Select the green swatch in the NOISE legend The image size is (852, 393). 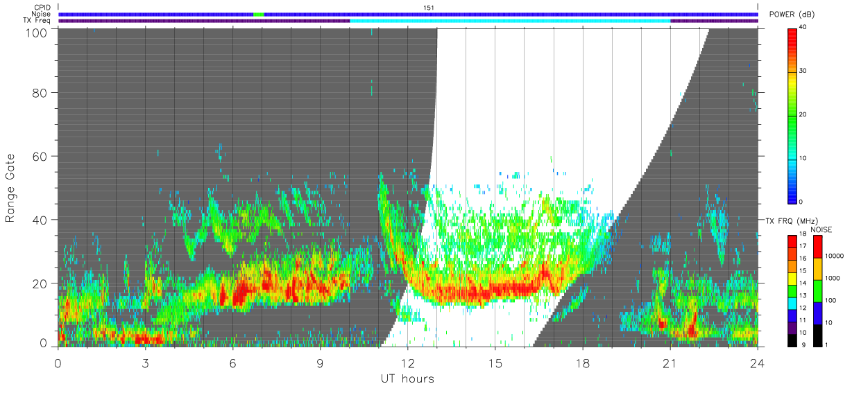(818, 290)
